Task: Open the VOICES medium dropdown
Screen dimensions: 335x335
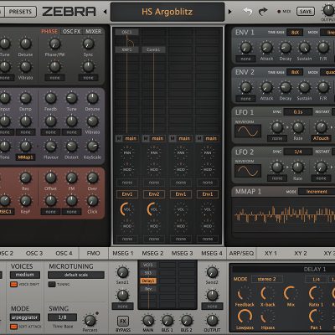Action: click(x=25, y=275)
